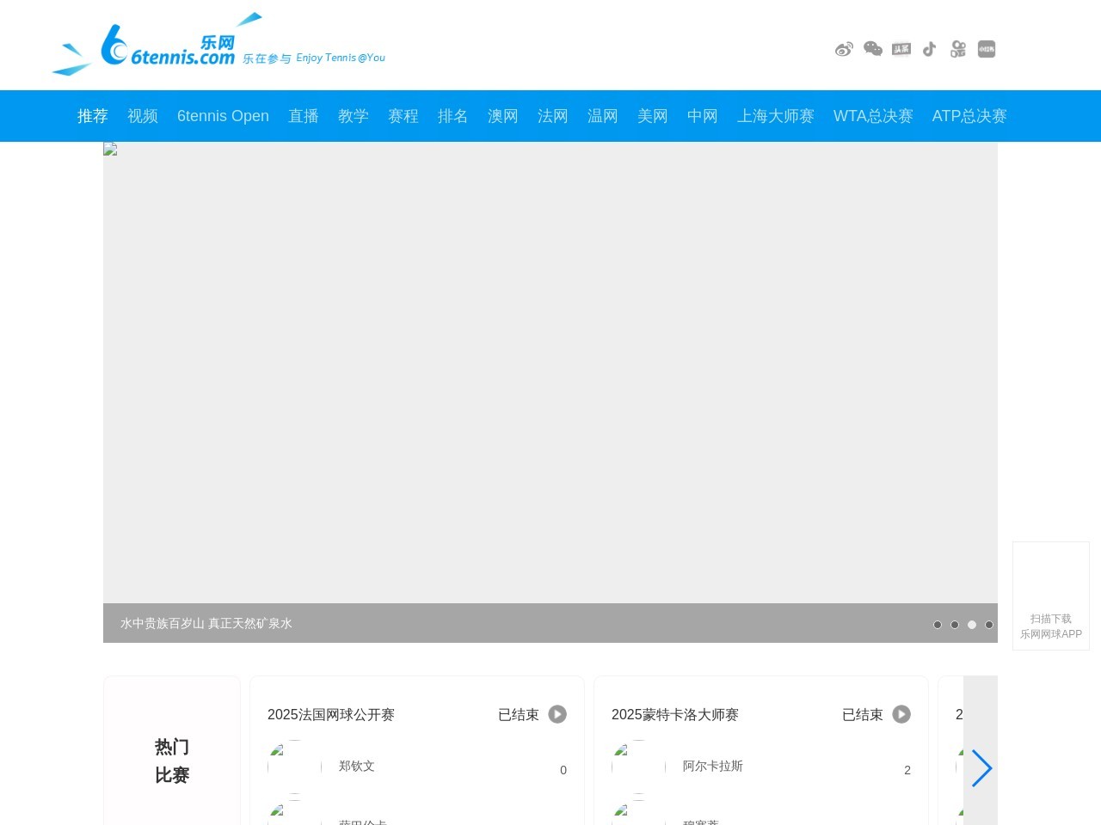The width and height of the screenshot is (1101, 825).
Task: Click the WeChat icon in header
Action: point(872,49)
